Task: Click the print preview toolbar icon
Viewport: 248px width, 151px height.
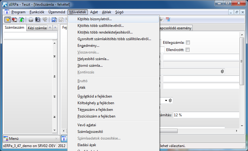Action: click(38, 20)
